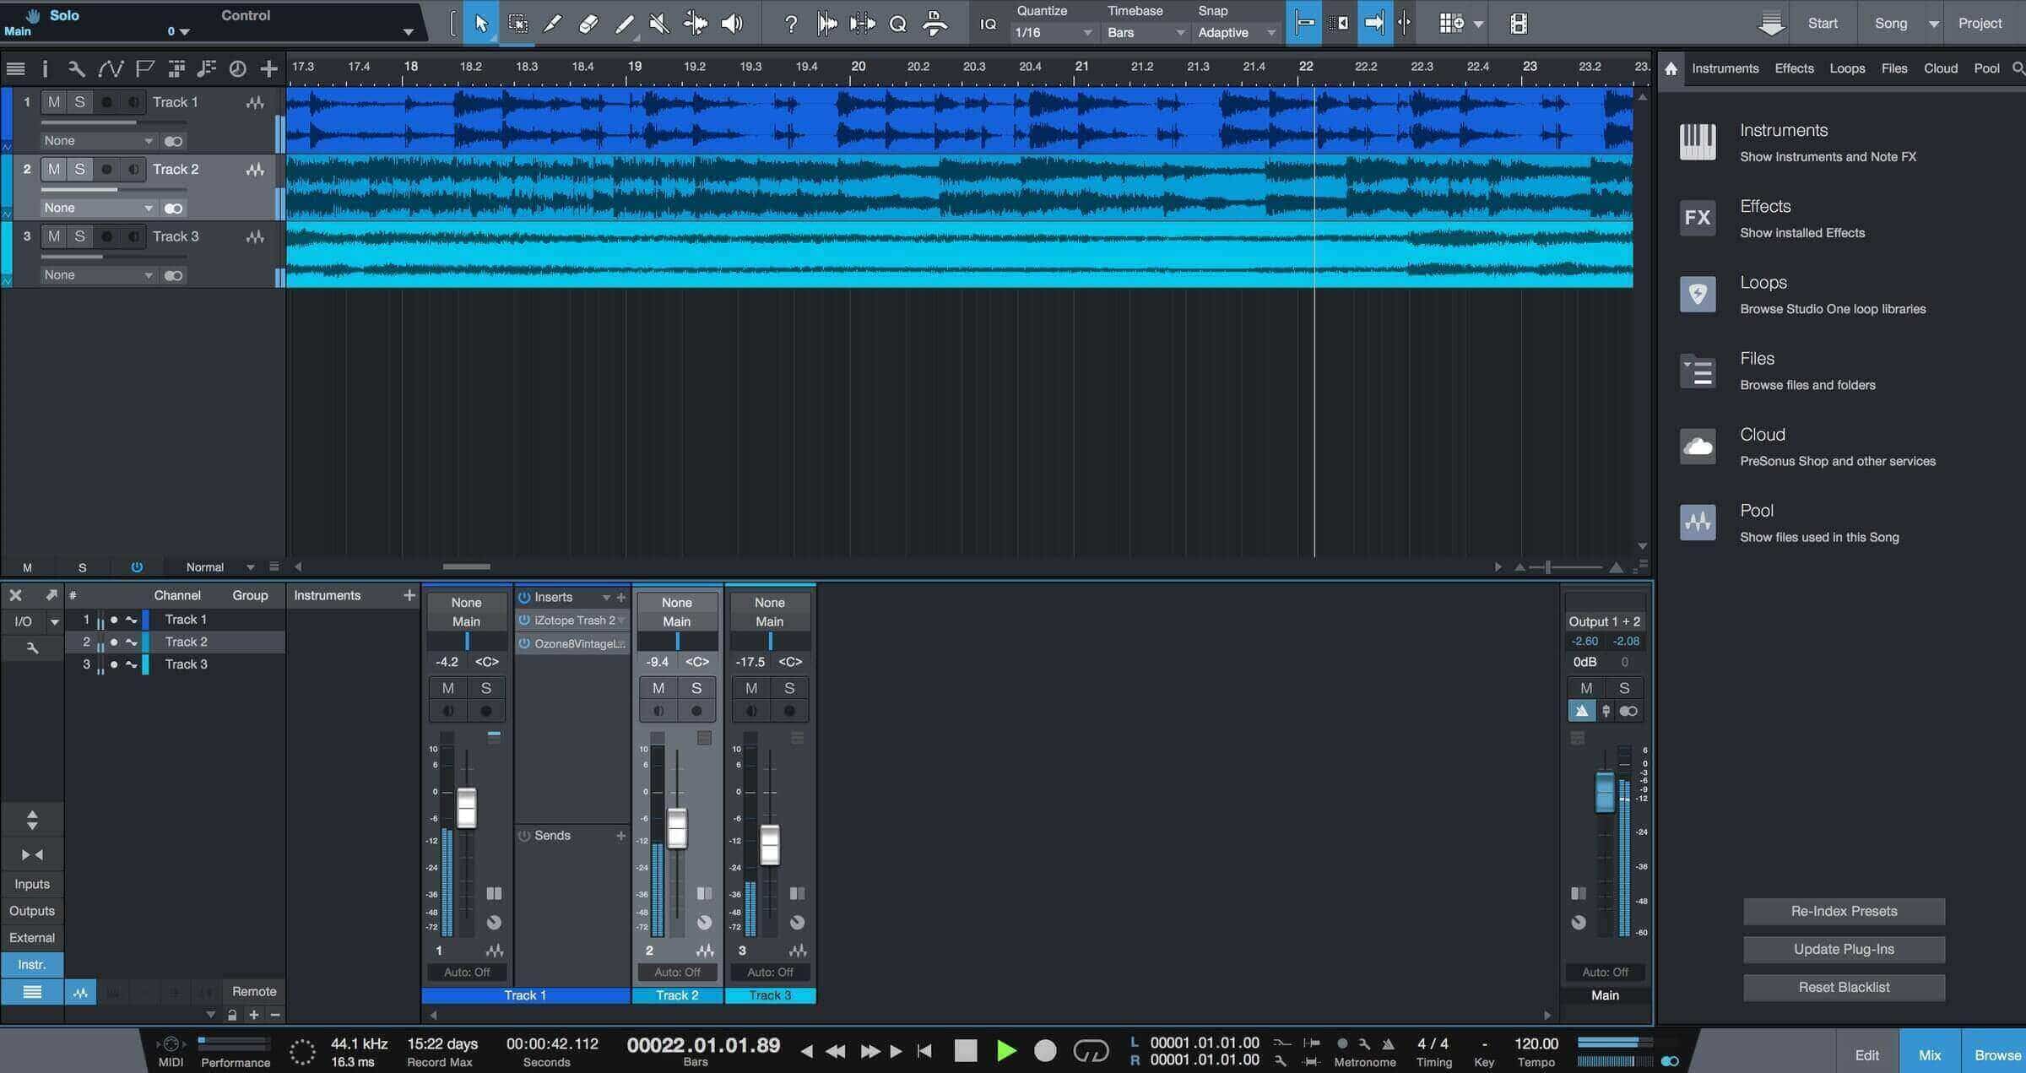Click bar 20 on the timeline ruler
This screenshot has height=1073, width=2026.
(x=858, y=67)
